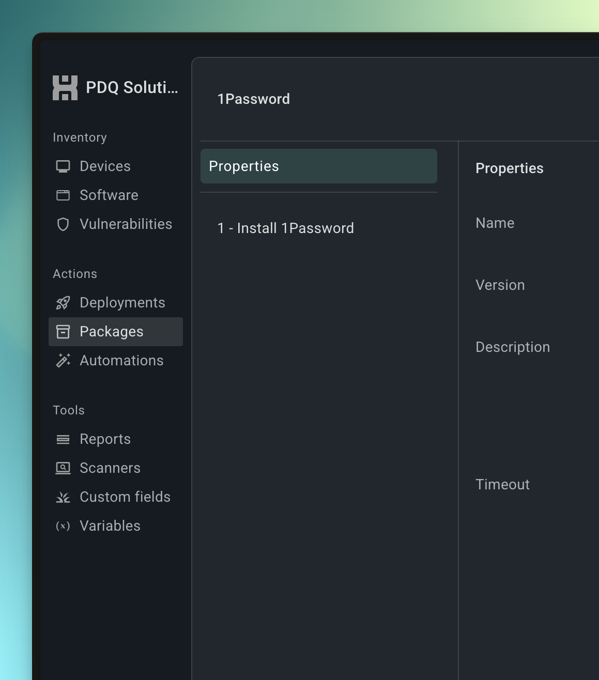Open Custom fields
This screenshot has height=680, width=599.
[x=116, y=497]
